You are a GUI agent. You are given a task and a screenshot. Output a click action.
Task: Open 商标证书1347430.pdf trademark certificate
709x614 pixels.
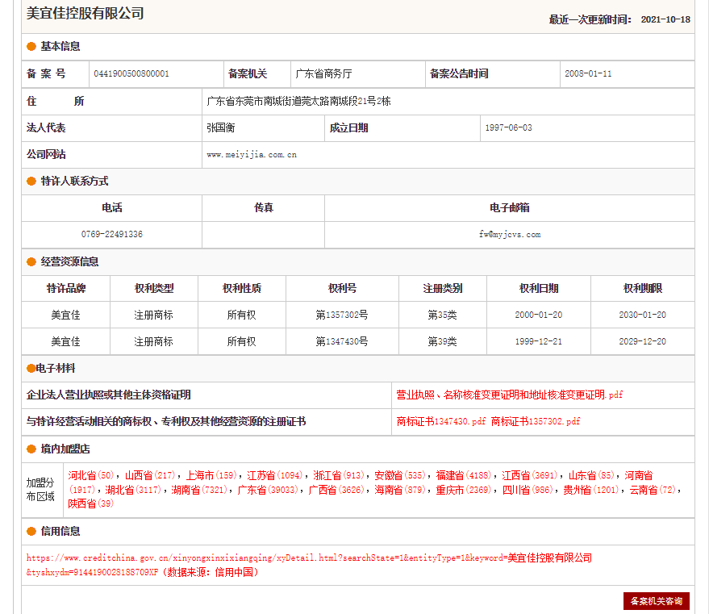click(x=441, y=422)
